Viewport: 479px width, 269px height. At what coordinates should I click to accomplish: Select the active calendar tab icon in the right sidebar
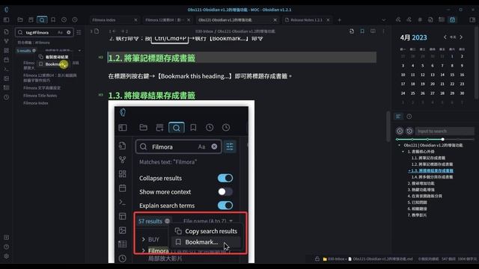point(452,20)
